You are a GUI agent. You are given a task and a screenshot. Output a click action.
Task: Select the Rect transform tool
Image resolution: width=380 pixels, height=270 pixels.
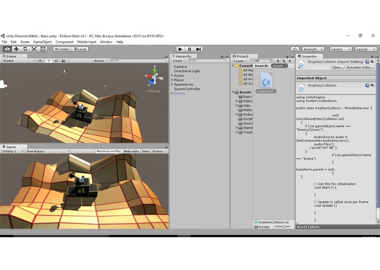[x=43, y=49]
